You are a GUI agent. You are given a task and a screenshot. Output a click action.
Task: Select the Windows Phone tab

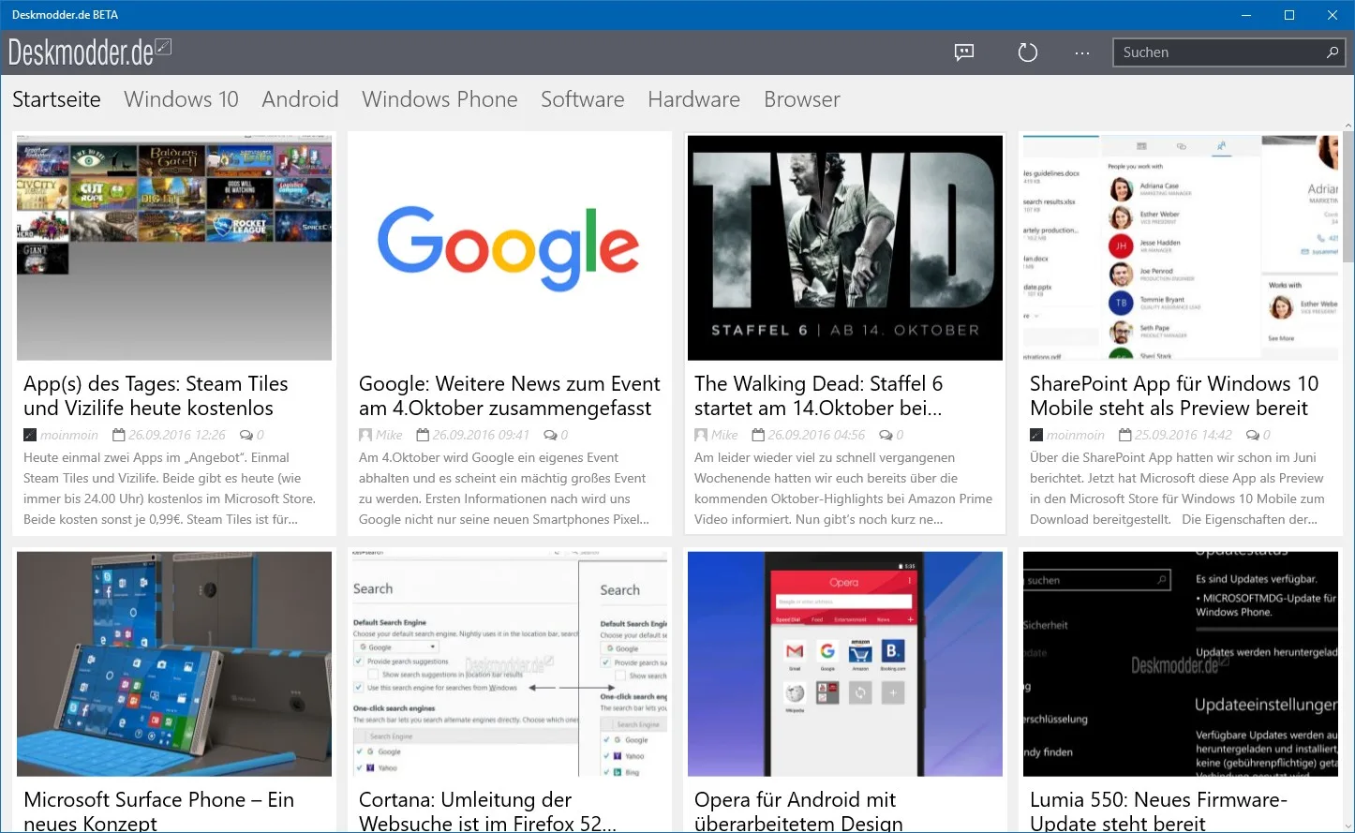pyautogui.click(x=439, y=99)
